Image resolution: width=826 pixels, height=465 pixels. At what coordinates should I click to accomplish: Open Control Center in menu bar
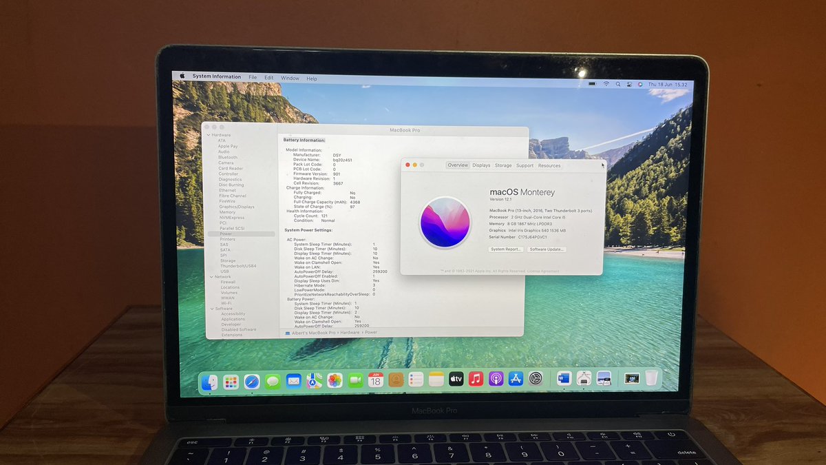click(x=629, y=83)
